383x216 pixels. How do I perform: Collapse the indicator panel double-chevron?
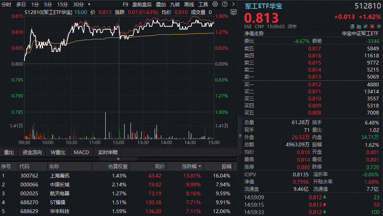[118, 159]
